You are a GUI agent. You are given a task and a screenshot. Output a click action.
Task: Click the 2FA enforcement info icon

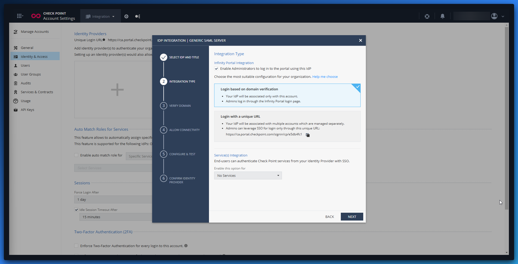pos(186,246)
